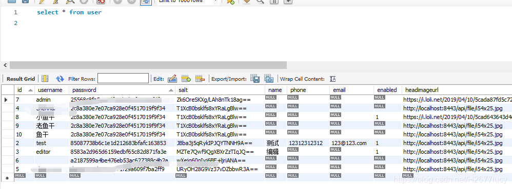
Task: Sort by the email column header
Action: coord(351,90)
